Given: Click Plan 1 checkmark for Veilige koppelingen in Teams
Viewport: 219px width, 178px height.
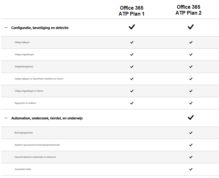Looking at the screenshot, I should click(132, 91).
